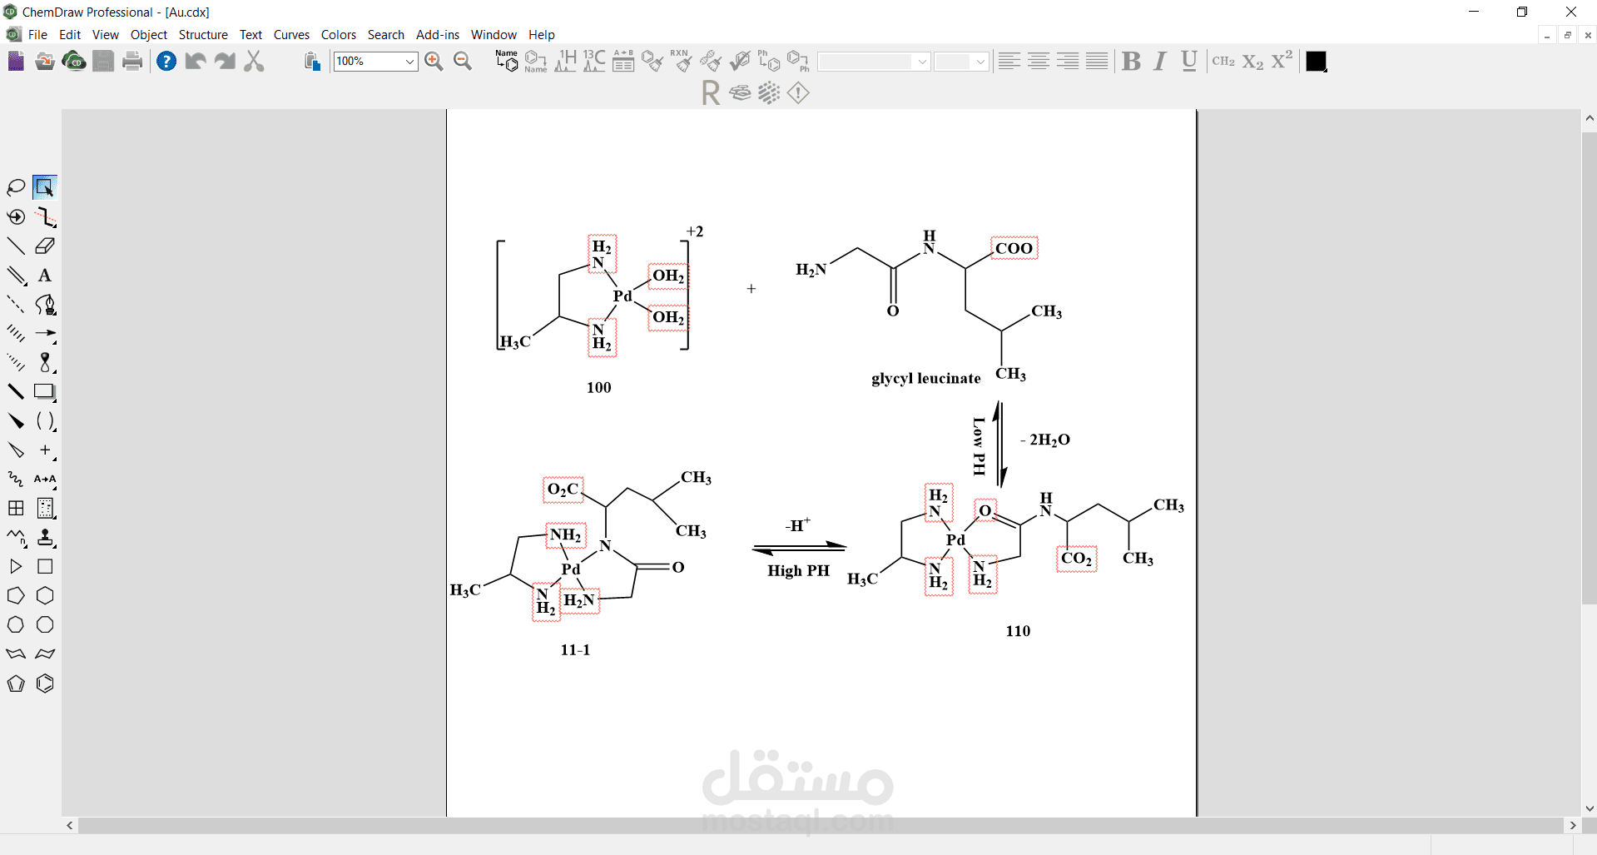This screenshot has width=1597, height=855.
Task: Toggle Superscript X2 formatting
Action: (1282, 61)
